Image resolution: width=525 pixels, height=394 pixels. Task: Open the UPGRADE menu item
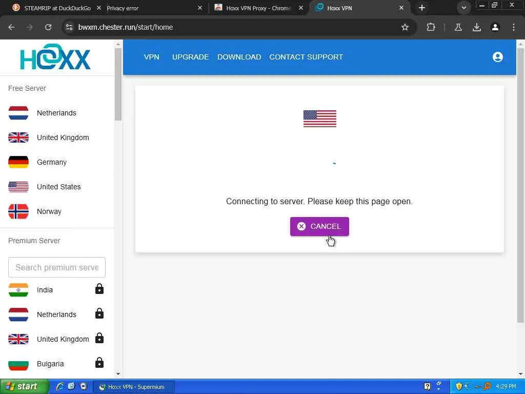coord(191,57)
